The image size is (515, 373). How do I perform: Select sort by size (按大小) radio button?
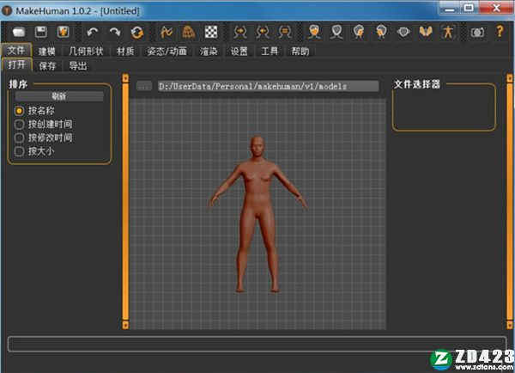(x=19, y=151)
